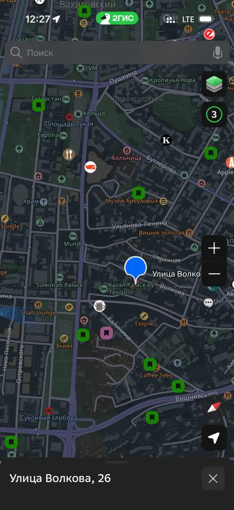Tap the green bookmark near Татарстан
This screenshot has height=510, width=234.
tap(39, 106)
